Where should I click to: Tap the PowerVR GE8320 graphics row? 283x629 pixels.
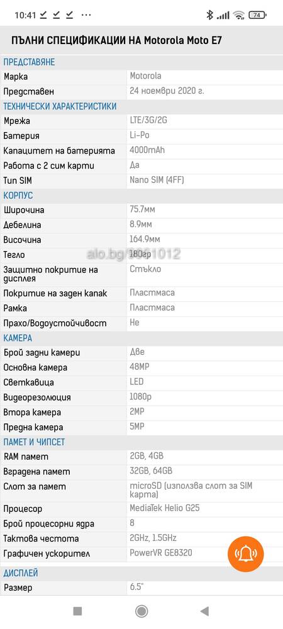[141, 553]
